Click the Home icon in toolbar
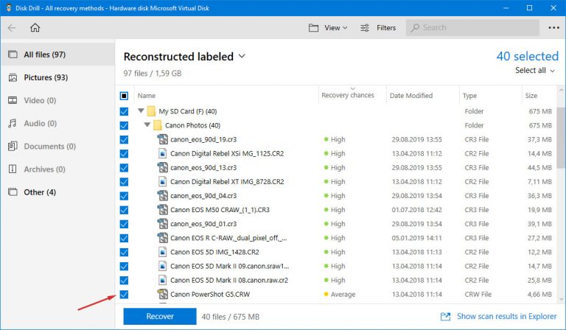Image resolution: width=566 pixels, height=330 pixels. [35, 28]
